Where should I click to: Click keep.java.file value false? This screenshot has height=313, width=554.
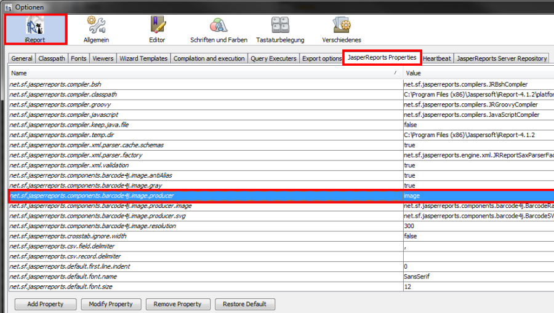tap(479, 125)
